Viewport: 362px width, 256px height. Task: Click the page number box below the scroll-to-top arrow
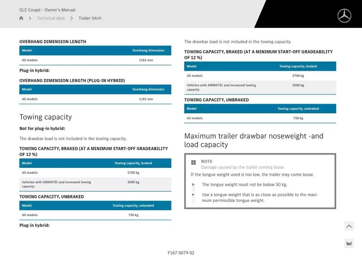(x=349, y=244)
